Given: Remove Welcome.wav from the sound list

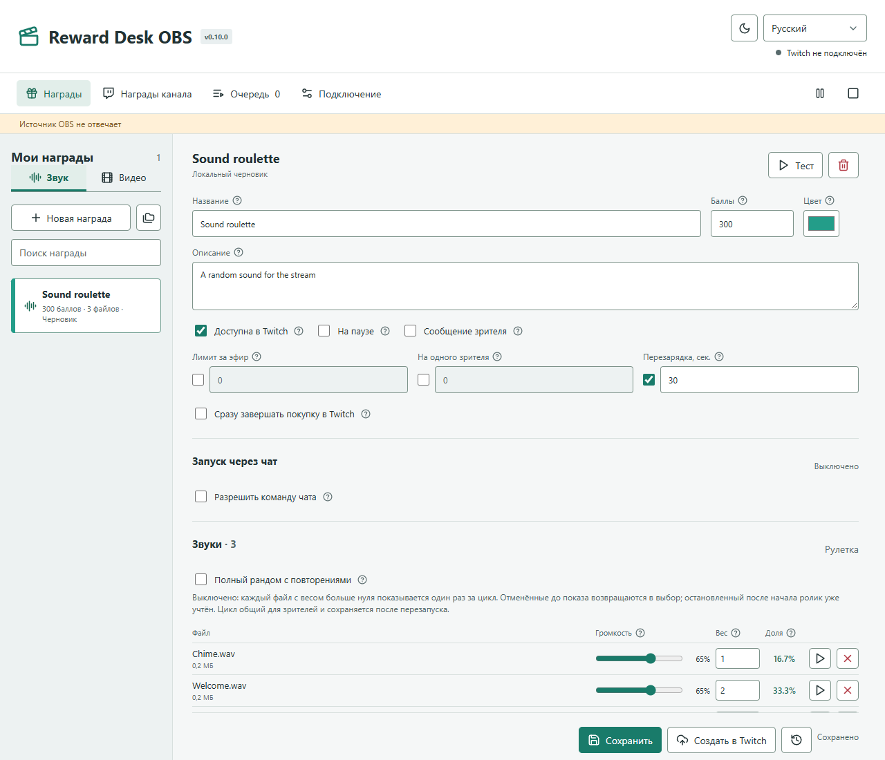Looking at the screenshot, I should pos(848,690).
